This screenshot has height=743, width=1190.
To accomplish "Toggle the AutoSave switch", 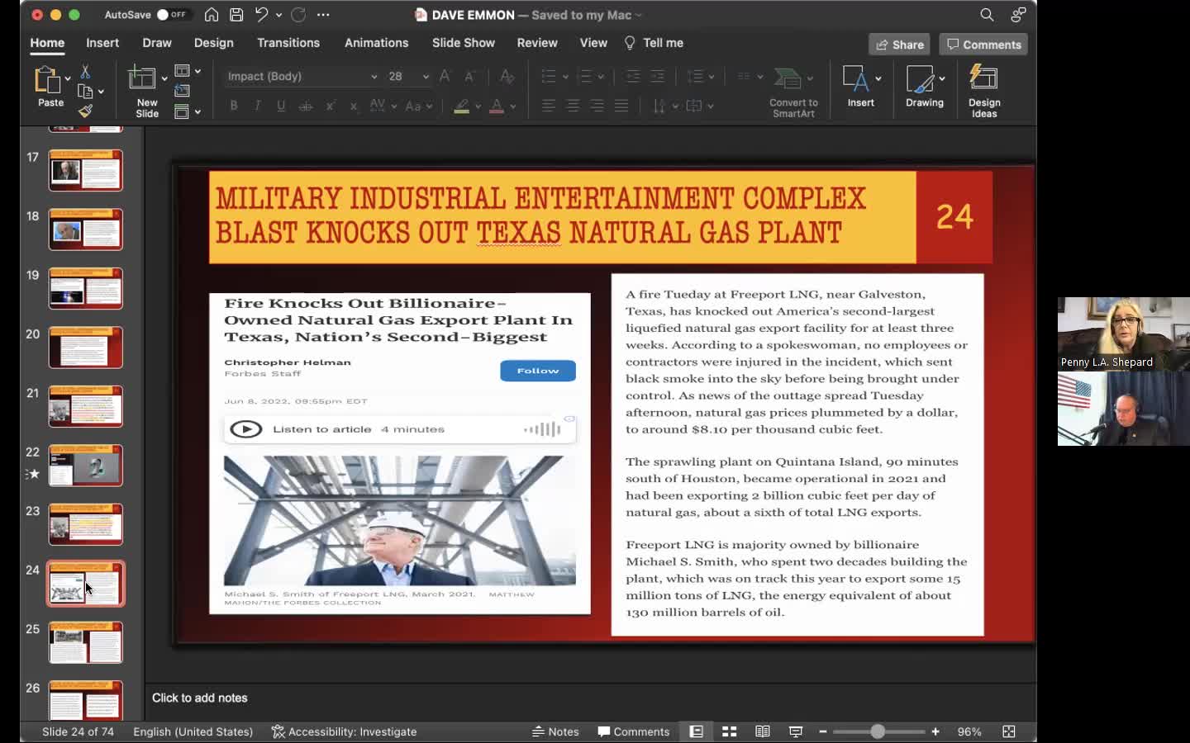I will pos(173,15).
